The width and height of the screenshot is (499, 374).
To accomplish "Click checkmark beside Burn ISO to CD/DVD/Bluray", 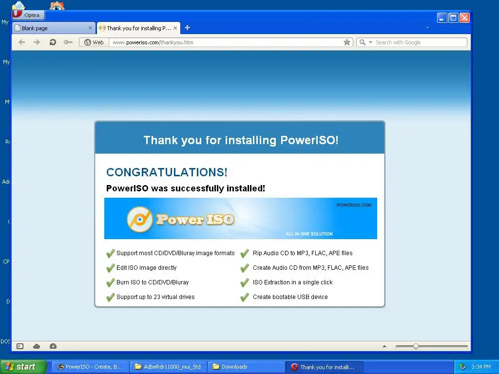I will click(x=111, y=282).
